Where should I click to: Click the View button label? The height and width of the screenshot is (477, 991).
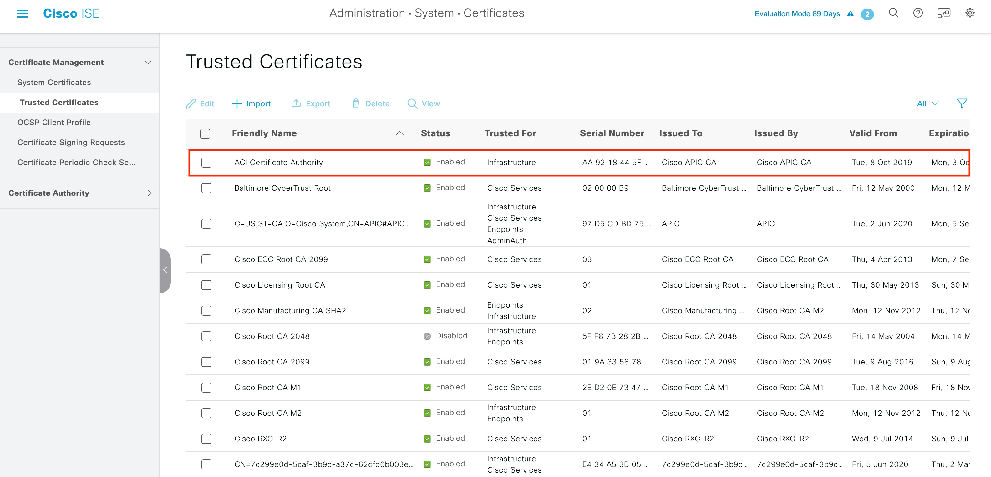(x=430, y=103)
